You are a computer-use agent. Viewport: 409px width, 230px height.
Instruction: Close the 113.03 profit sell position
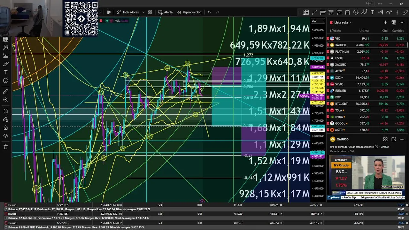tap(407, 205)
